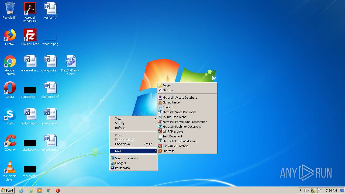Open Gadgets from the context menu
Image resolution: width=345 pixels, height=194 pixels.
coord(133,163)
